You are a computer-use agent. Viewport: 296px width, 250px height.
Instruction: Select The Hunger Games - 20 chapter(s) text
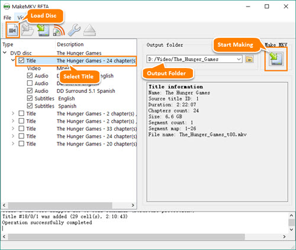click(96, 144)
